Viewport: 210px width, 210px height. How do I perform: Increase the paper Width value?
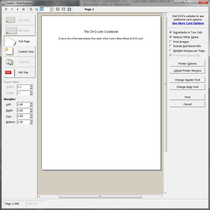[x=31, y=86]
